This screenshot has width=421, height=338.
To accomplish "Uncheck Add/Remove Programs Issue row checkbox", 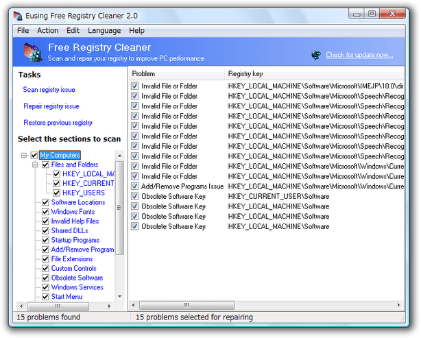I will coord(135,186).
